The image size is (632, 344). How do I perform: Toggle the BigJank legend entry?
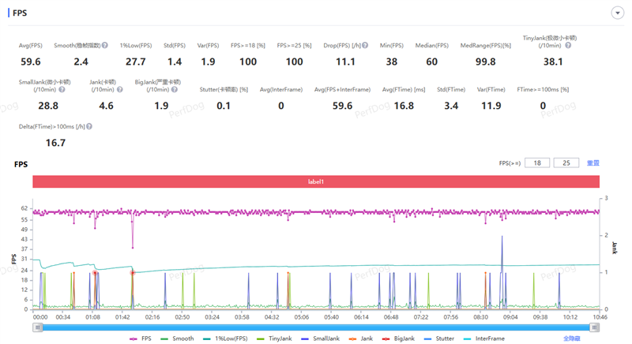coord(398,338)
